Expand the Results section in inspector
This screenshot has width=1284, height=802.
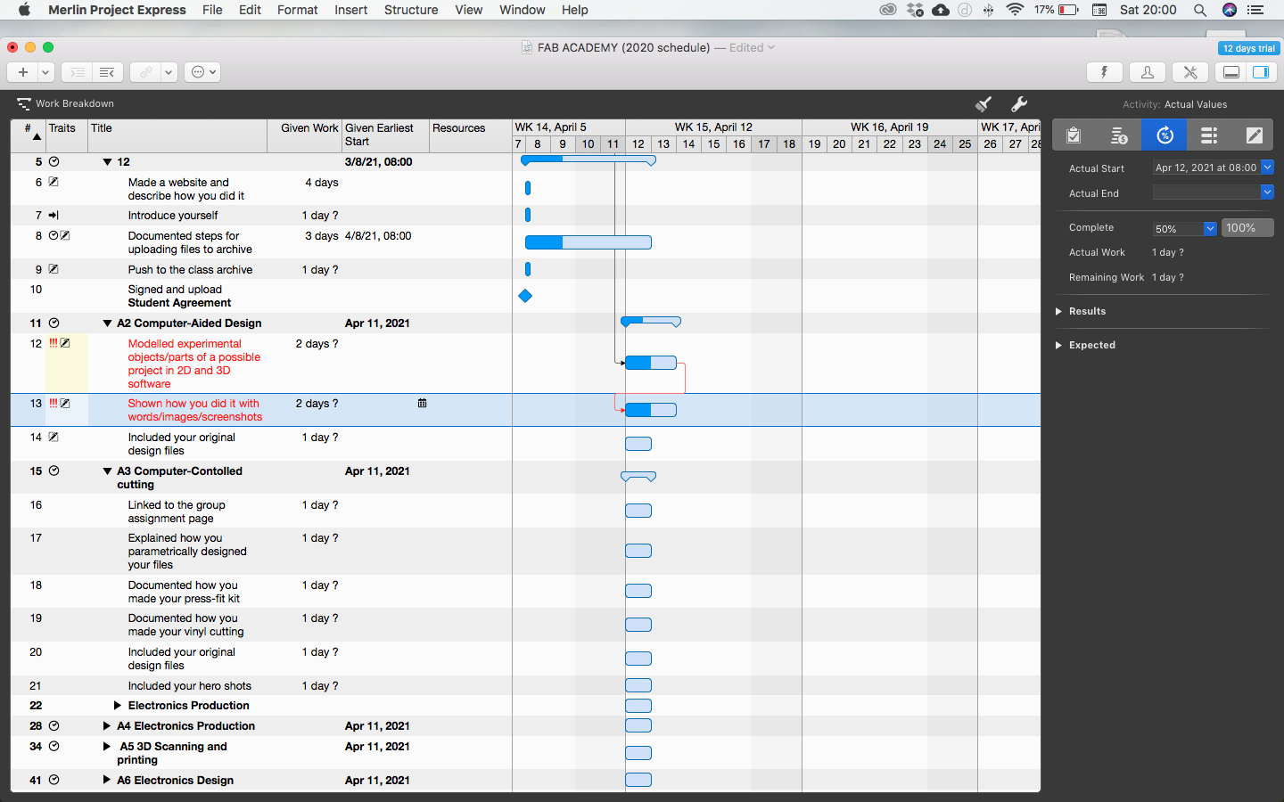click(x=1059, y=311)
